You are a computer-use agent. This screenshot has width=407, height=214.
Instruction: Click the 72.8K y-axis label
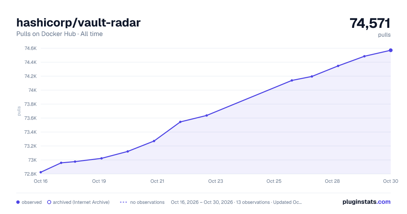point(31,174)
